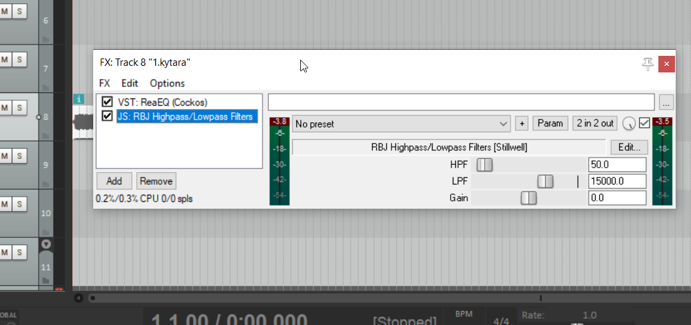Open the FX menu
This screenshot has width=691, height=325.
tap(105, 83)
